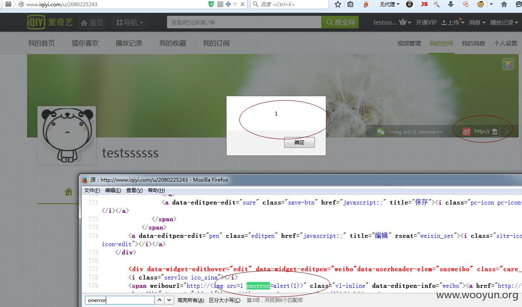Screen dimensions: 522x307
Task: Click the blue plus icon in address bar
Action: (228, 4)
